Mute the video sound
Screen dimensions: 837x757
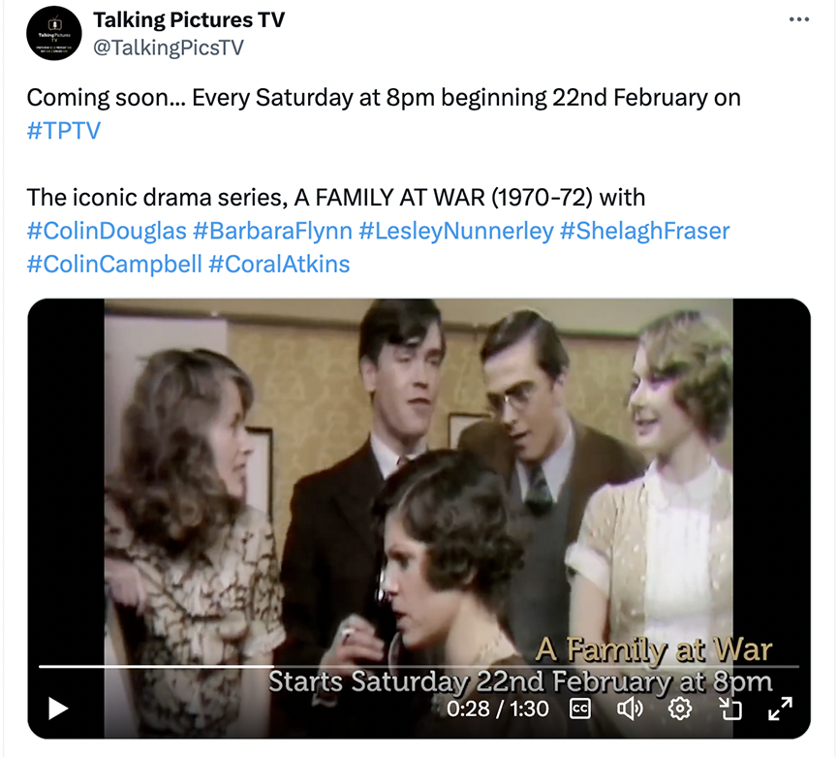[630, 709]
